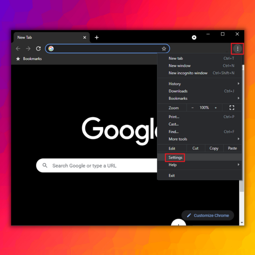Image resolution: width=255 pixels, height=255 pixels.
Task: Click the Customize Chrome button
Action: click(208, 215)
